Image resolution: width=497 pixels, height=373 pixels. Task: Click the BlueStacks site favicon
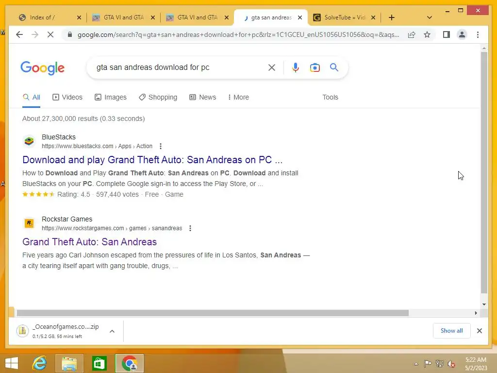[x=29, y=141]
